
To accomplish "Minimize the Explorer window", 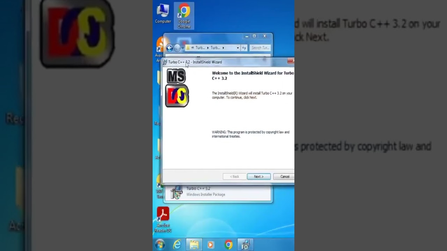I will [x=247, y=36].
